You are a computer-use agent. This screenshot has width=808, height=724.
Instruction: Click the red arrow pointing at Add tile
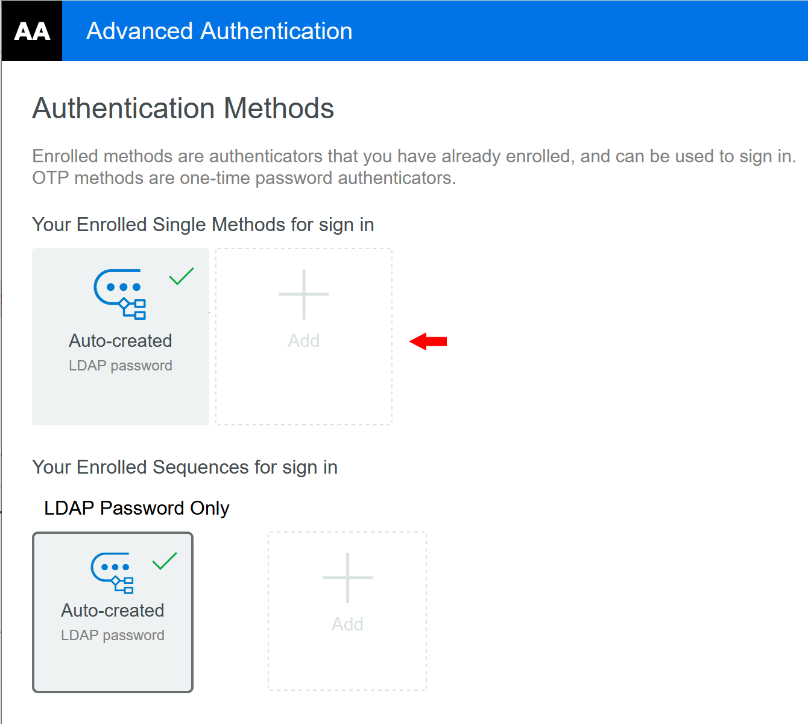coord(428,341)
